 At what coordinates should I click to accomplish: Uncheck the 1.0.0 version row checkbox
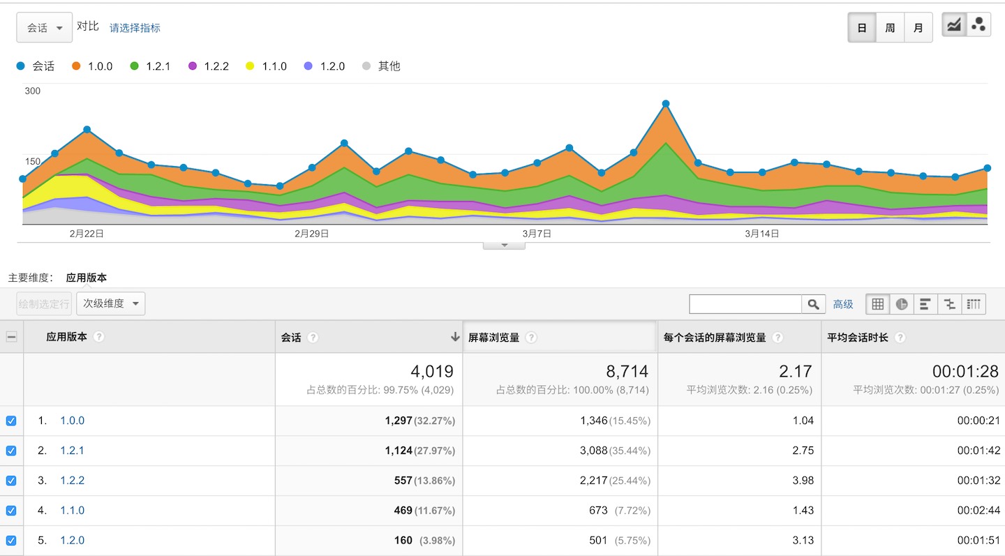(11, 421)
